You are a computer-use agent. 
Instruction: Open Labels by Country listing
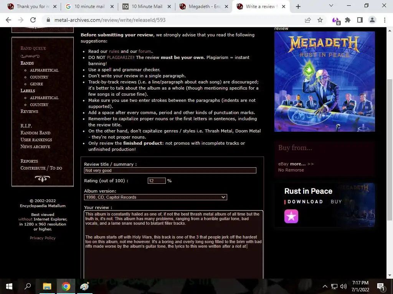coord(39,105)
